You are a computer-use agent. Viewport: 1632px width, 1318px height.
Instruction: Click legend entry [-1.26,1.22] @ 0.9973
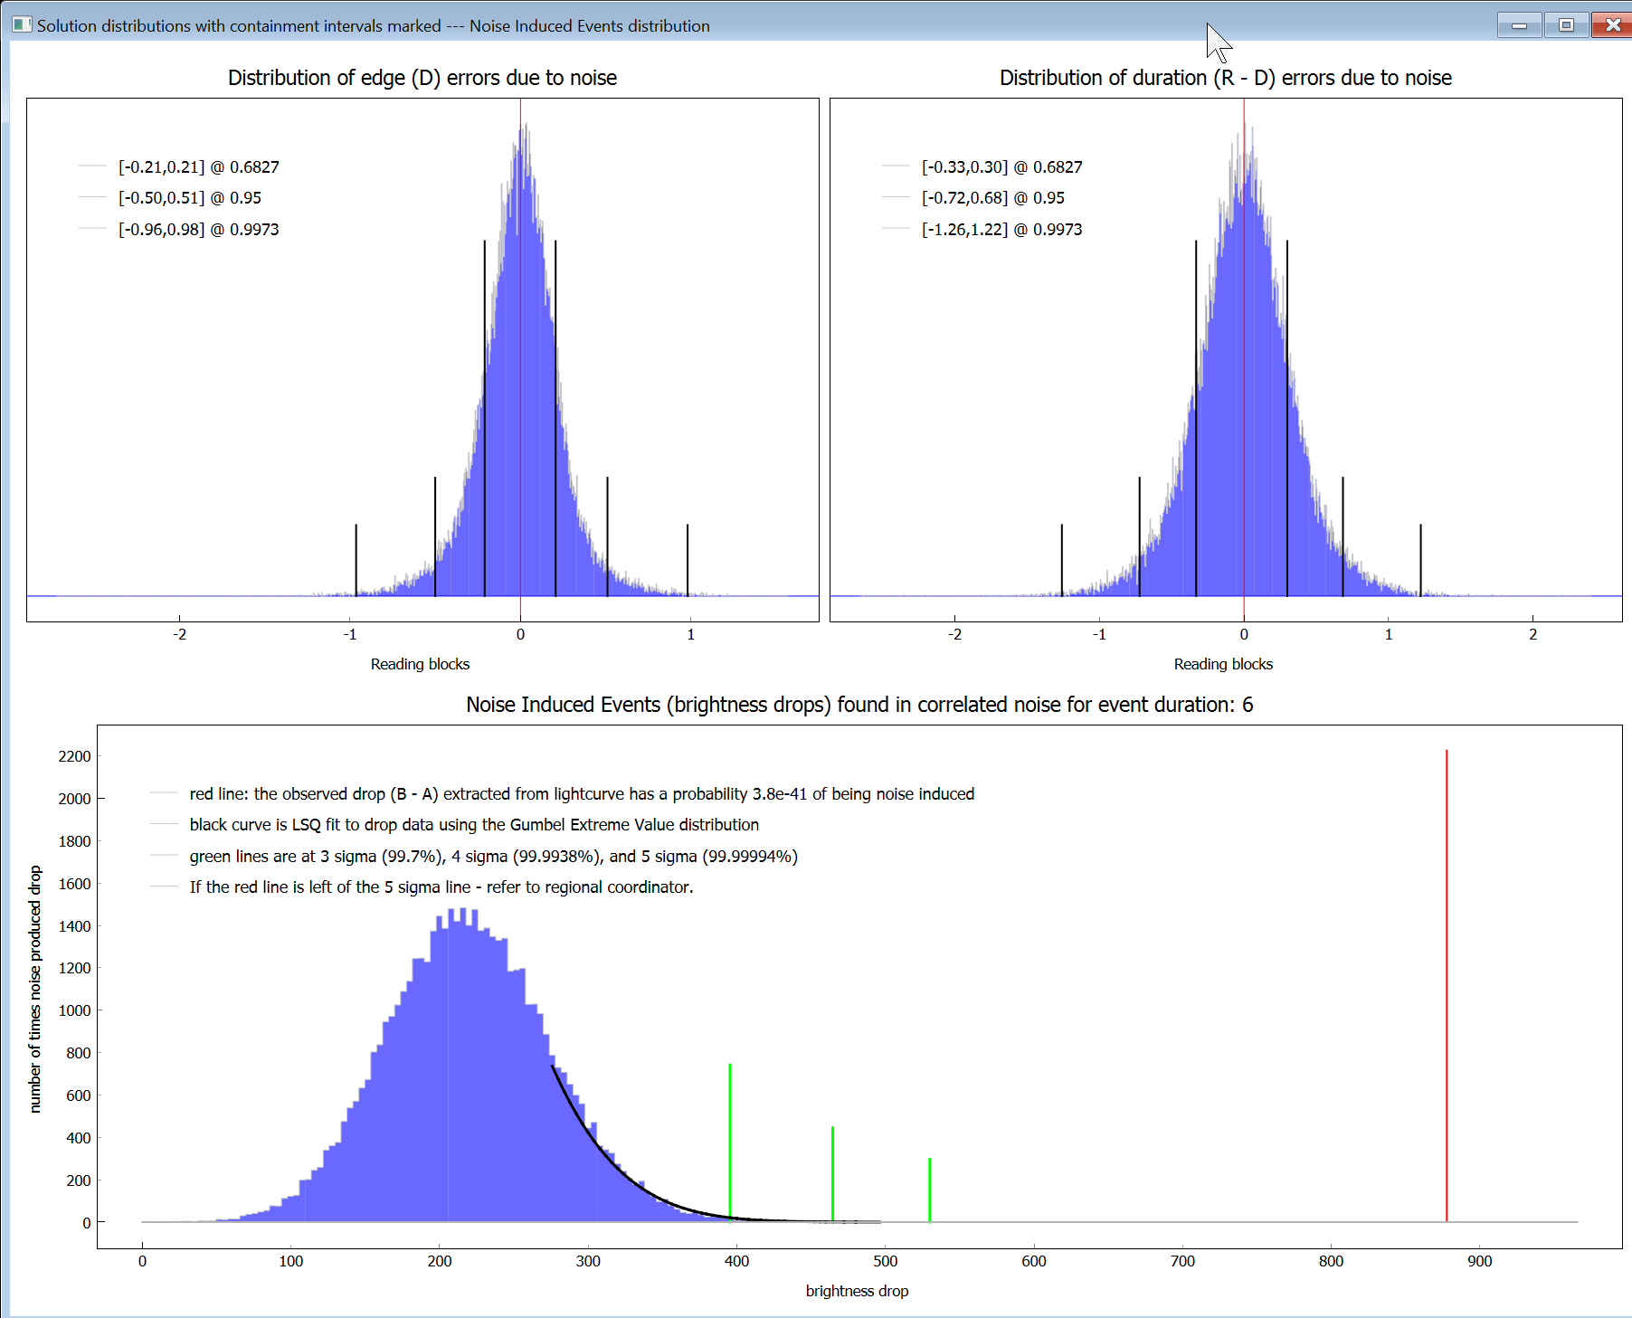pos(982,230)
